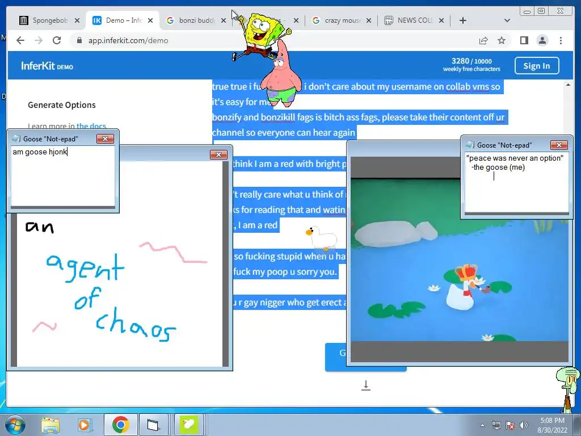The height and width of the screenshot is (436, 581).
Task: Open the Chrome profile avatar
Action: pos(542,40)
